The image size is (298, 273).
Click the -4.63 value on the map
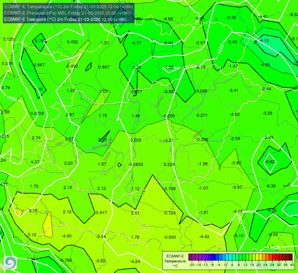click(x=234, y=114)
